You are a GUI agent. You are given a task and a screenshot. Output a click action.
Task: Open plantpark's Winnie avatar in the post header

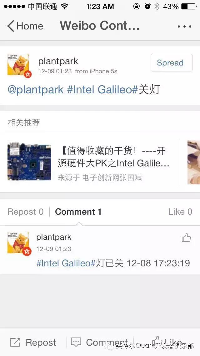[x=18, y=65]
